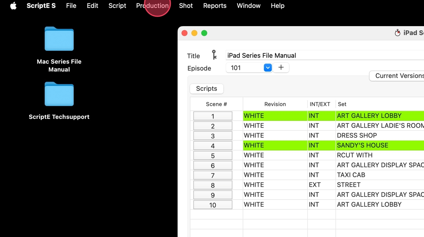The height and width of the screenshot is (237, 424).
Task: Click the stopwatch icon in window title
Action: pos(397,33)
